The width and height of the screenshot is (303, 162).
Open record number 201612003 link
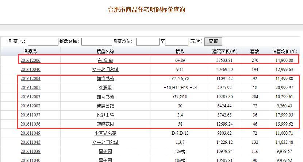[30, 97]
